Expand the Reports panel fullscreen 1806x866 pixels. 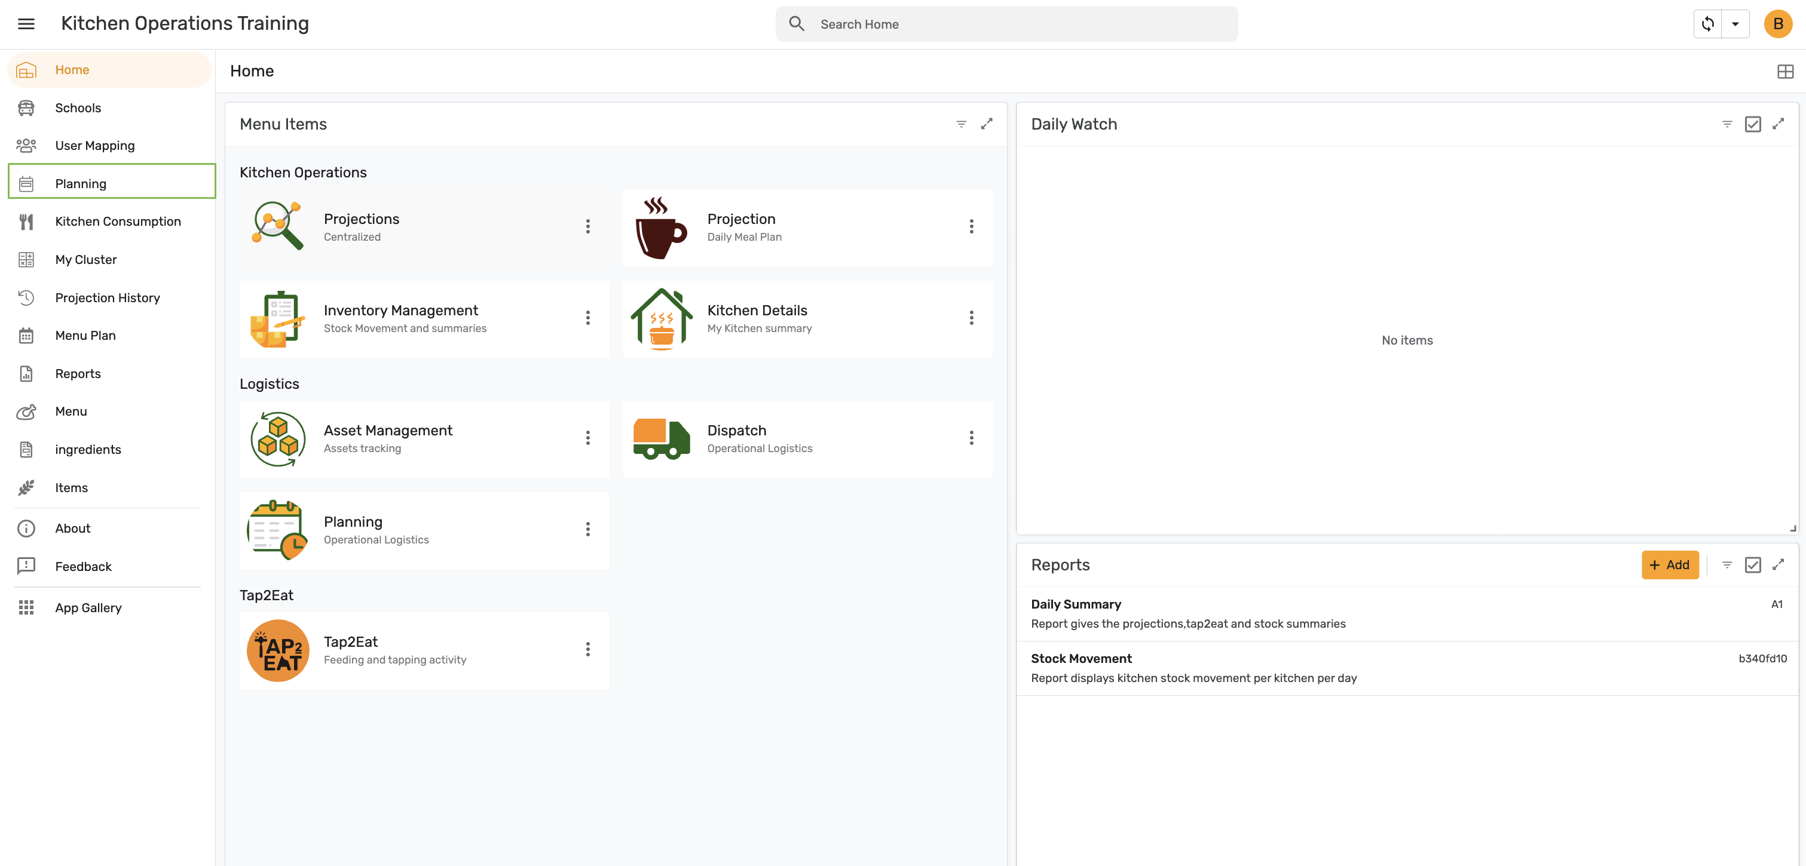pos(1778,565)
